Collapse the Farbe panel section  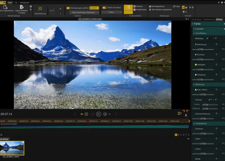tap(192, 24)
